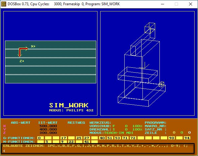Click the SATZ_NR label
Screen dimensions: 198x156
click(153, 130)
